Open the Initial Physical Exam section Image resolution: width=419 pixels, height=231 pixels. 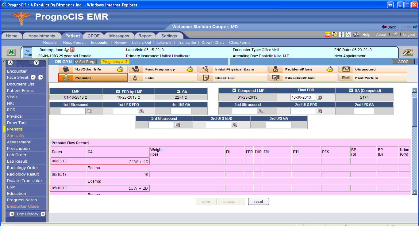233,69
